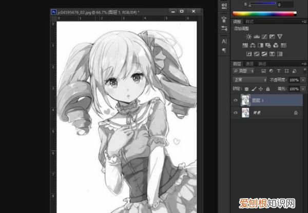The image size is (308, 213).
Task: Click the 图层 1 layer thumbnail
Action: coord(245,100)
